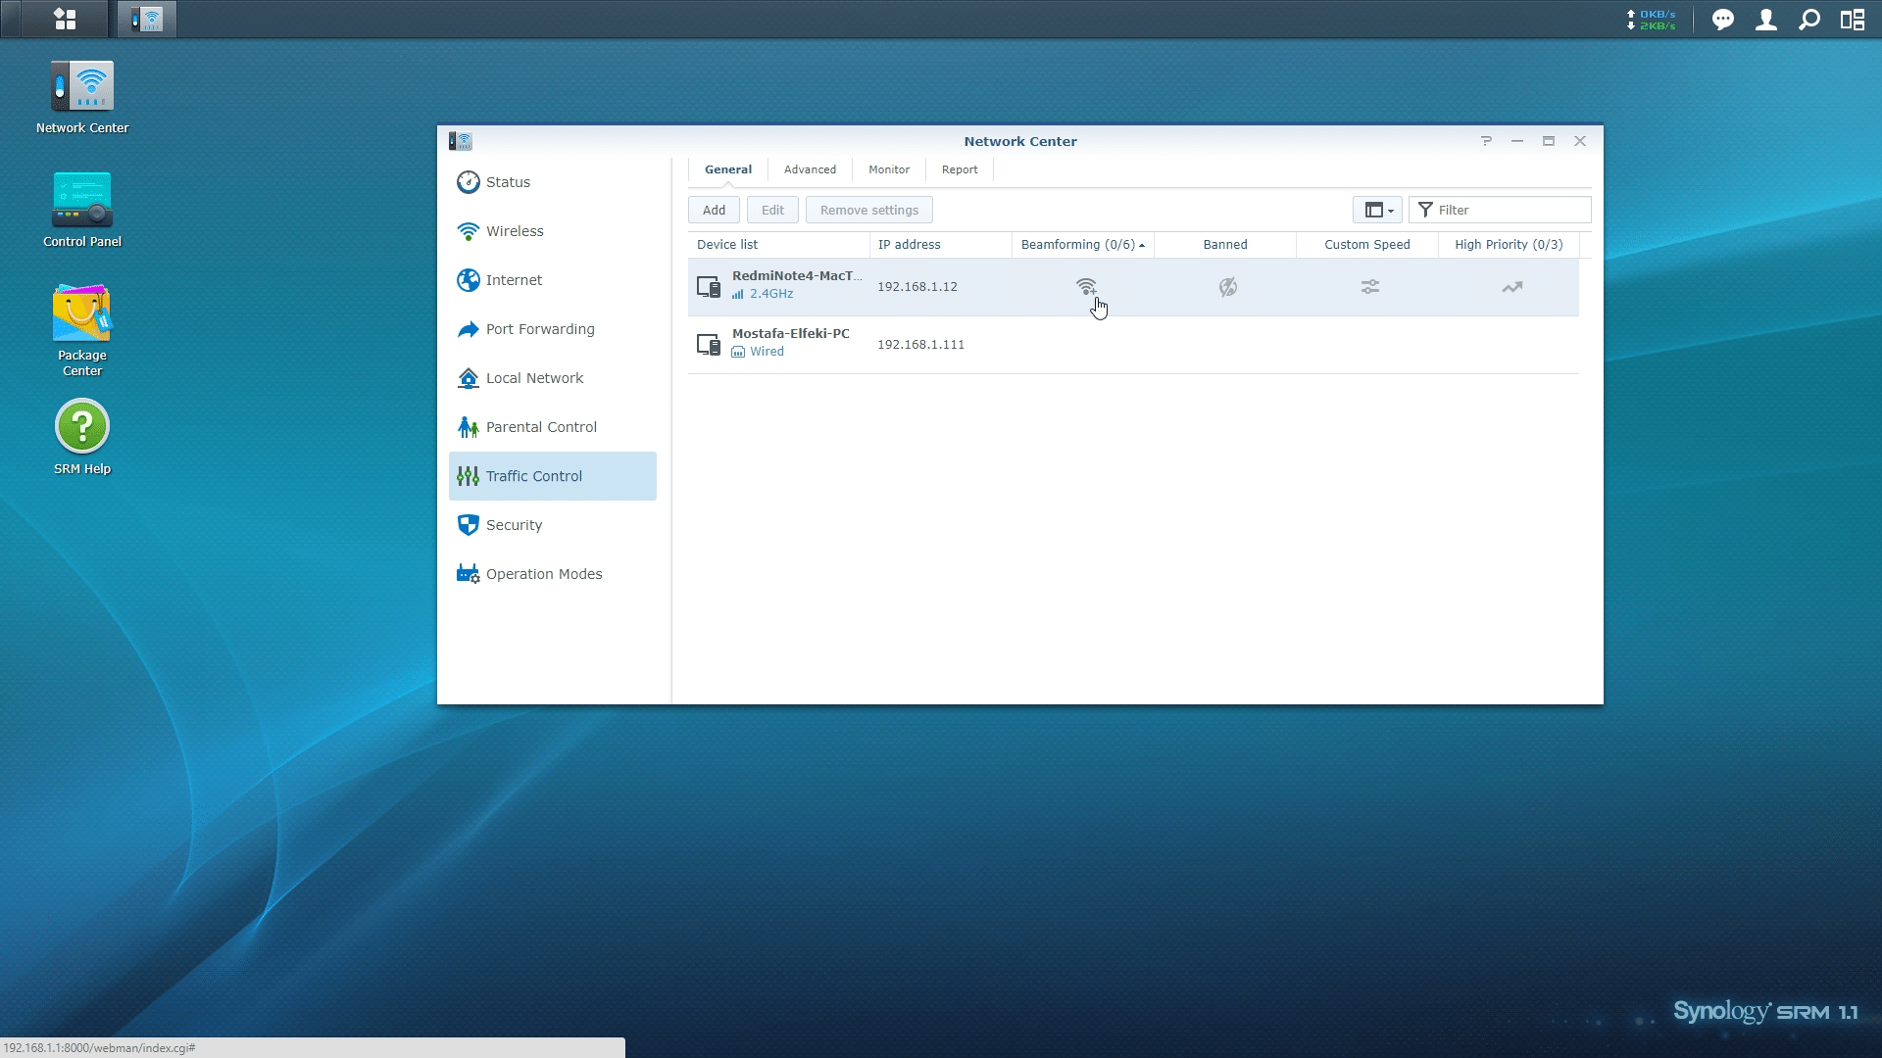This screenshot has width=1882, height=1058.
Task: Select the Mostafa-Elfeki-PC device row
Action: tap(1133, 345)
